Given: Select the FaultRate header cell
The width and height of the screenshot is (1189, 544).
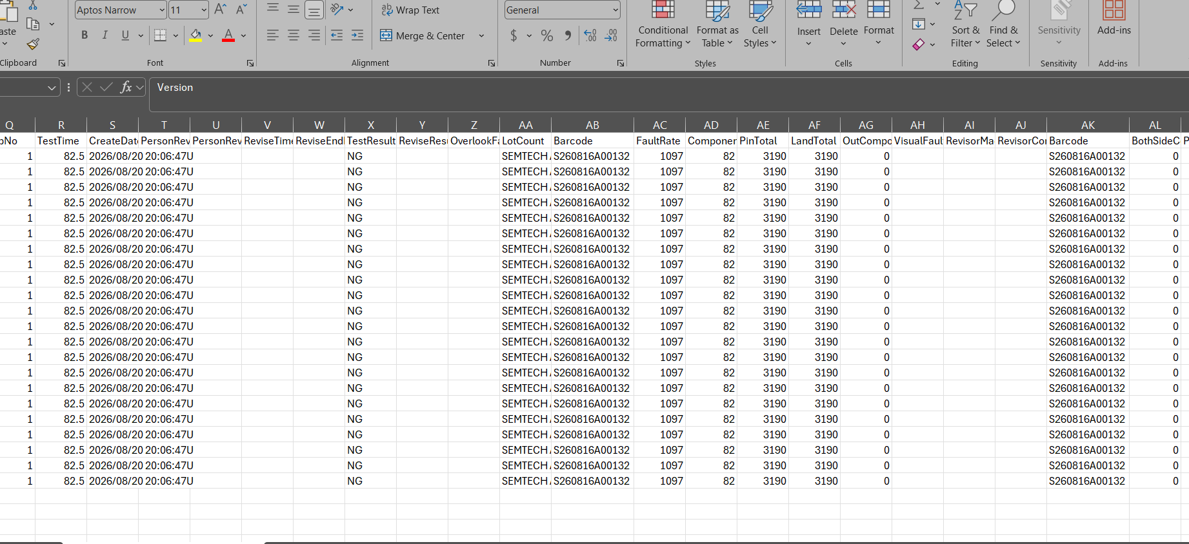Looking at the screenshot, I should click(x=659, y=141).
